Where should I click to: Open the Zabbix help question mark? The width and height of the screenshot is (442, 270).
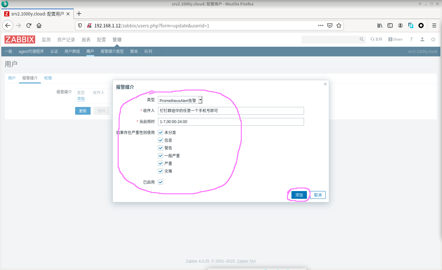point(411,39)
